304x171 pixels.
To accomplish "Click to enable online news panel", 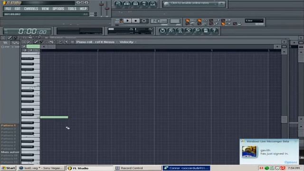I will click(194, 4).
